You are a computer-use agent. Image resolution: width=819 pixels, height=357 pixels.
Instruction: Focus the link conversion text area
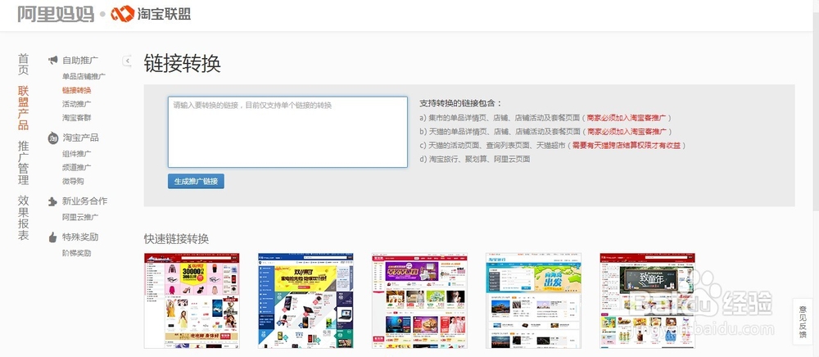point(287,132)
